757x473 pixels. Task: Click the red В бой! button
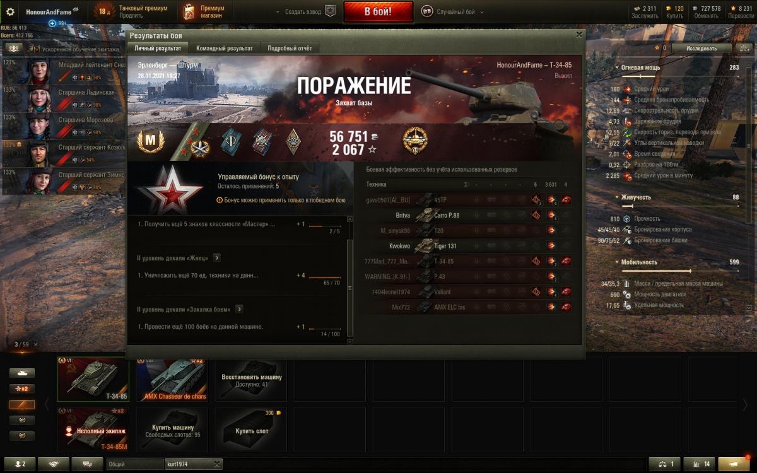point(378,11)
